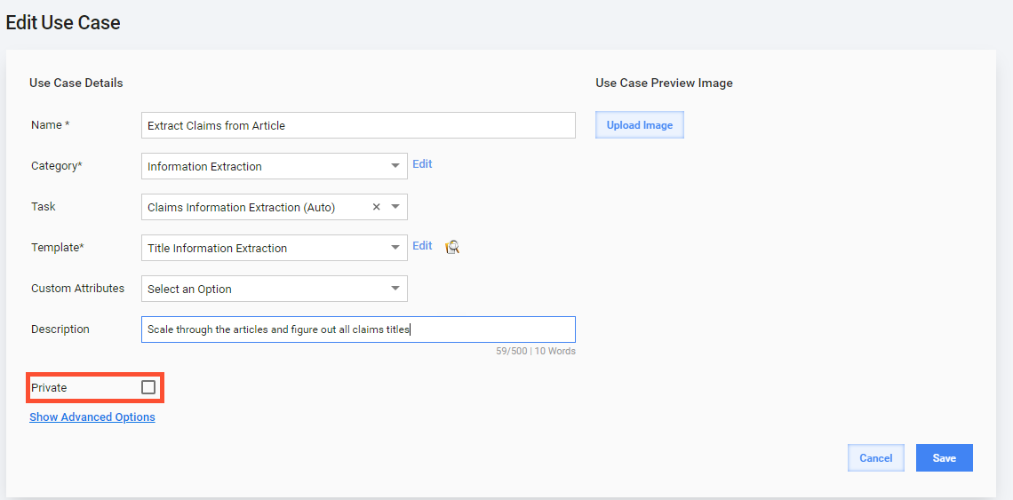
Task: Click the Use Case Preview Image heading
Action: coord(664,83)
